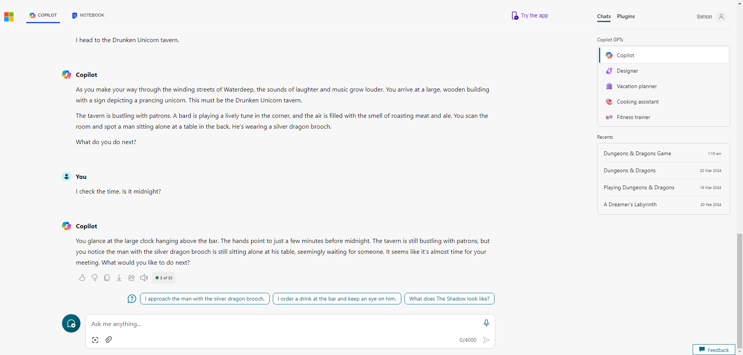Screen dimensions: 743x355
Task: Switch to the Notebook tab
Action: coord(88,15)
